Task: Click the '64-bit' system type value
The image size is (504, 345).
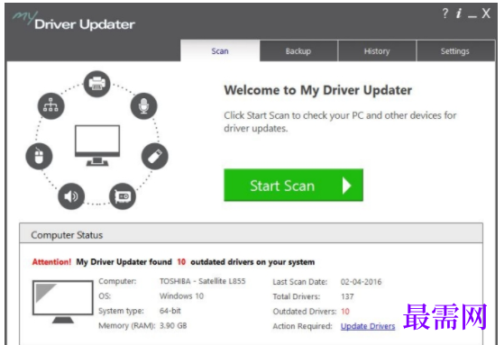Action: (x=170, y=311)
